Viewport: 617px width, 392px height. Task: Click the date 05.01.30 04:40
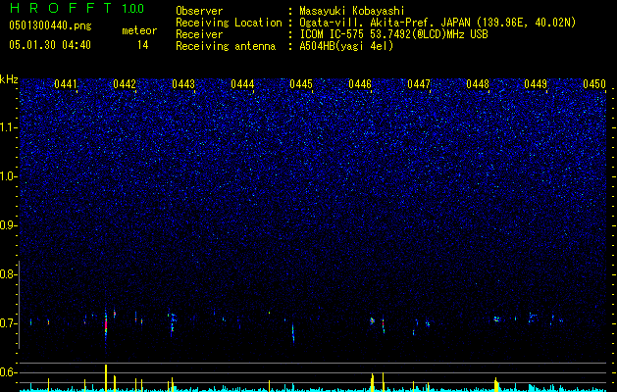[x=50, y=45]
